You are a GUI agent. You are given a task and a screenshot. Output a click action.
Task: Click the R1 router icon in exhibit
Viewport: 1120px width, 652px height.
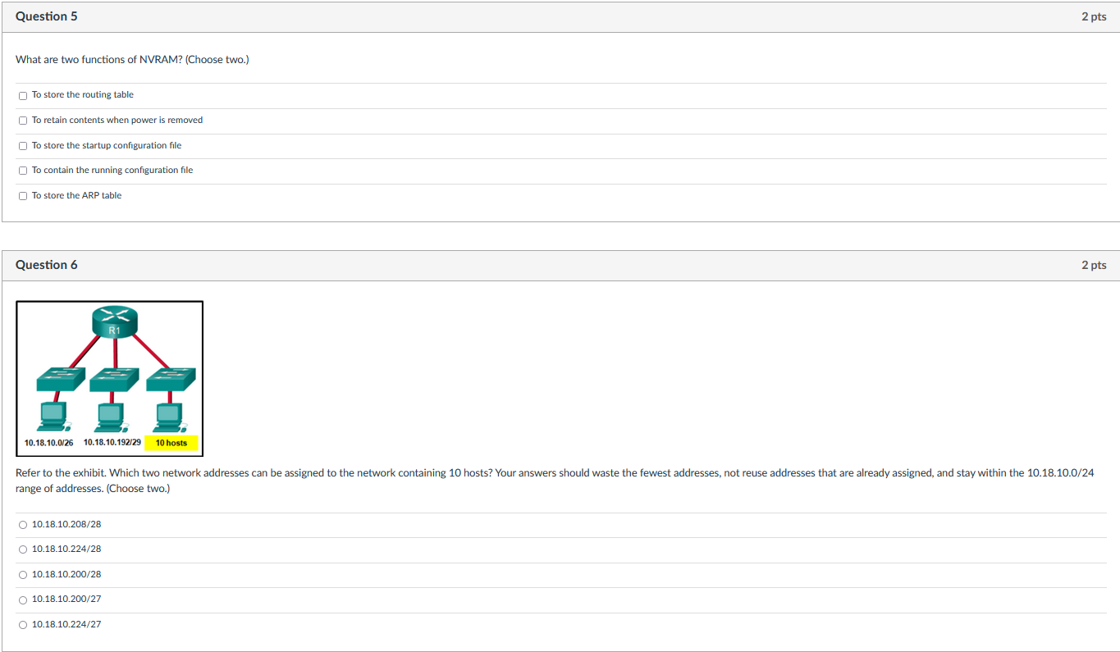114,321
